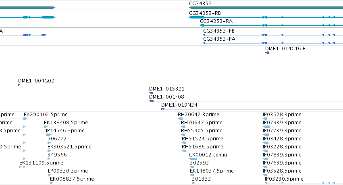Click the EK148037.5prime label
Screen dimensions: 343x185
coord(212,171)
